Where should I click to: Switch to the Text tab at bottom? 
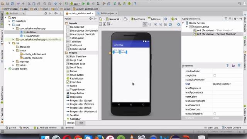tap(81, 123)
